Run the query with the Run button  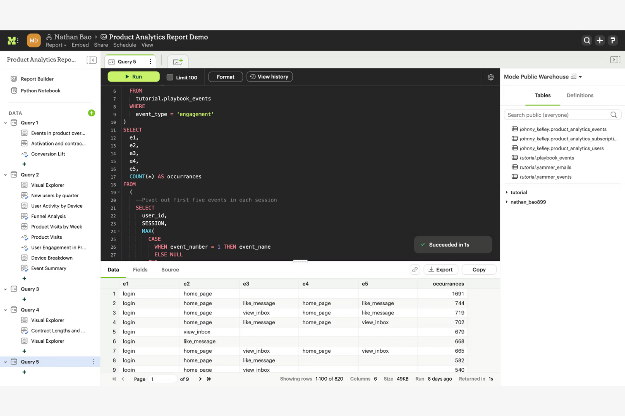click(x=133, y=77)
